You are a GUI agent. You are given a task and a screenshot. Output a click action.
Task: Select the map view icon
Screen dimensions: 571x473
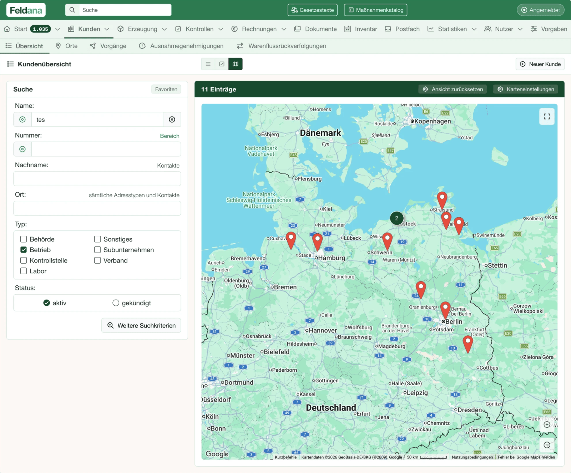click(x=236, y=64)
